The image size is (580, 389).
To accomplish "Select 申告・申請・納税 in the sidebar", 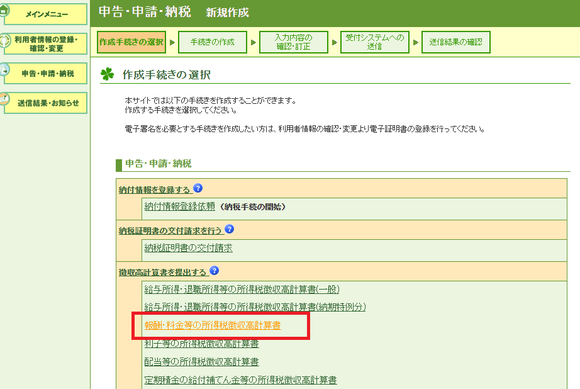I will coord(47,74).
